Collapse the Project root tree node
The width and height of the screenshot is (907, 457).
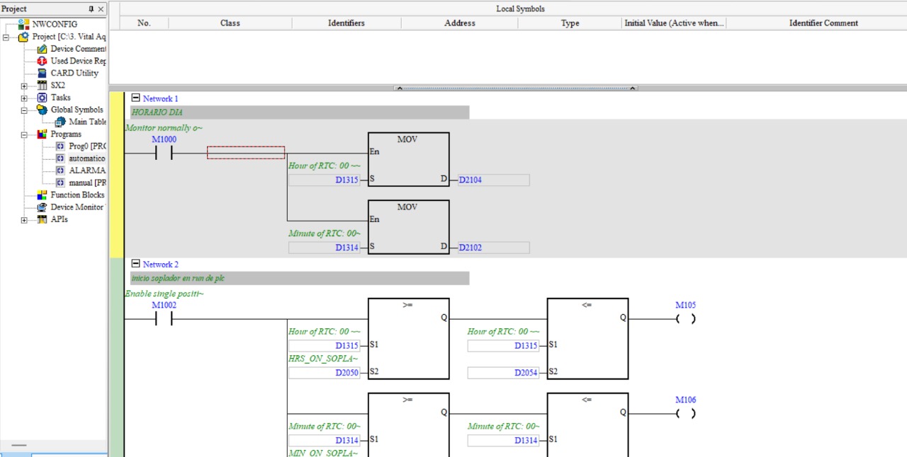(6, 37)
